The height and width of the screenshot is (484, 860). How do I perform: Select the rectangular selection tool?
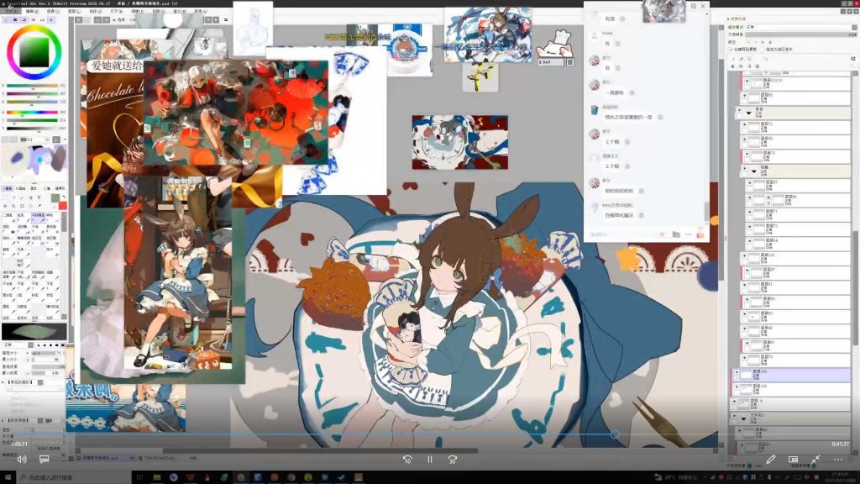tap(6, 197)
